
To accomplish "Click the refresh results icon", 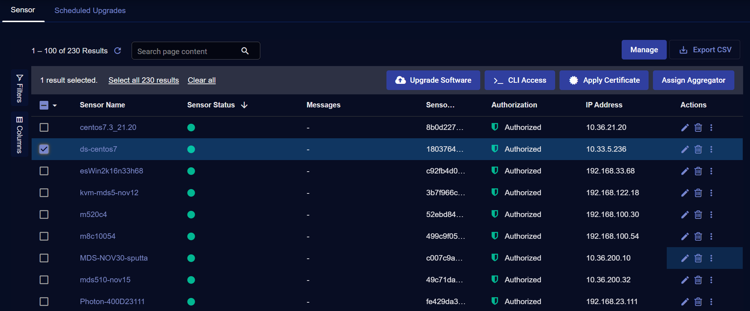I will click(x=117, y=51).
